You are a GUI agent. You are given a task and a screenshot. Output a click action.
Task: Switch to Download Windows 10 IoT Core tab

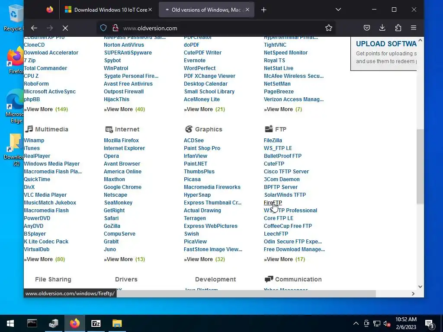(109, 10)
